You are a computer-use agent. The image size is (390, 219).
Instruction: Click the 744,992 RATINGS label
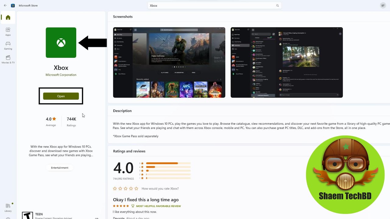coord(123,179)
